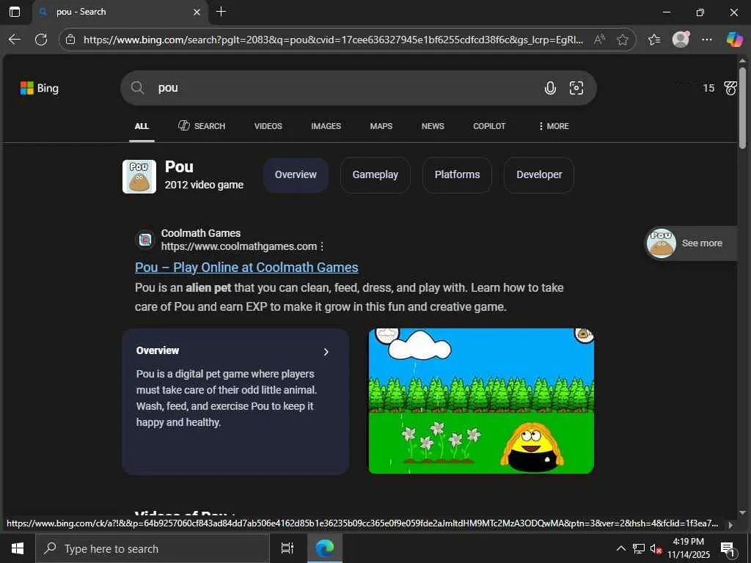Open the Pou gameplay screenshot image

481,401
